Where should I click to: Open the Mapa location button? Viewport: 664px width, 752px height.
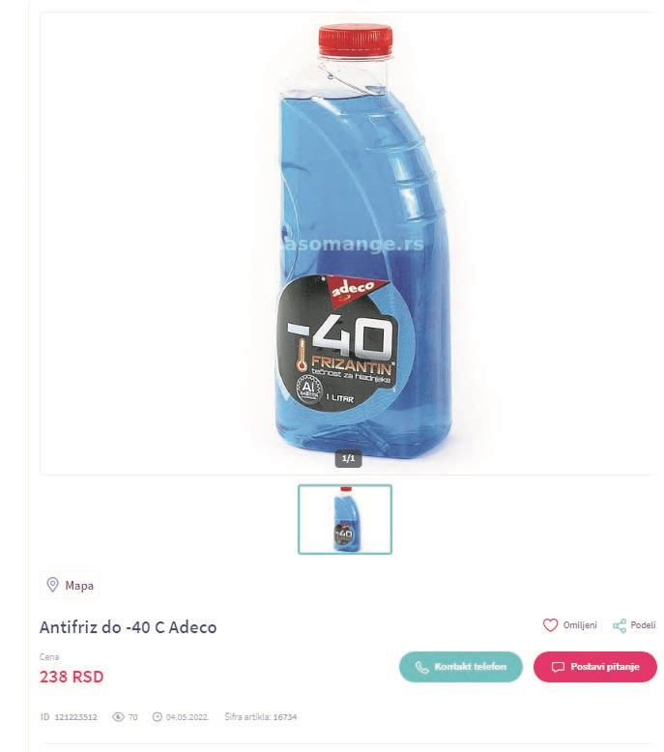point(70,585)
